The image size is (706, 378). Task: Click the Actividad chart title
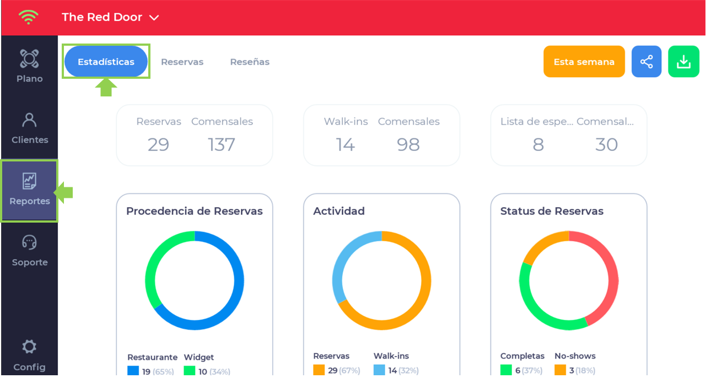pyautogui.click(x=339, y=211)
